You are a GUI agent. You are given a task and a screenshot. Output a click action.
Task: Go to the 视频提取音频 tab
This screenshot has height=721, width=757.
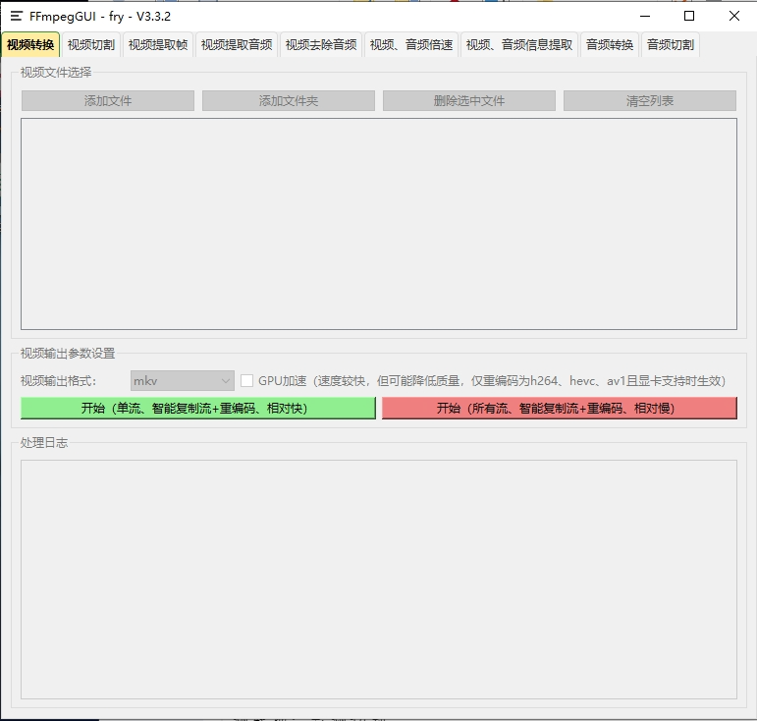(237, 45)
